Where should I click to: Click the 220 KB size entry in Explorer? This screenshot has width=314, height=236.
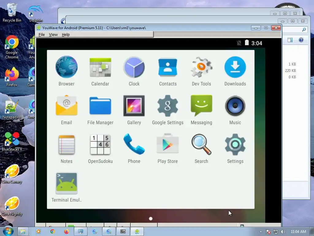(x=290, y=70)
